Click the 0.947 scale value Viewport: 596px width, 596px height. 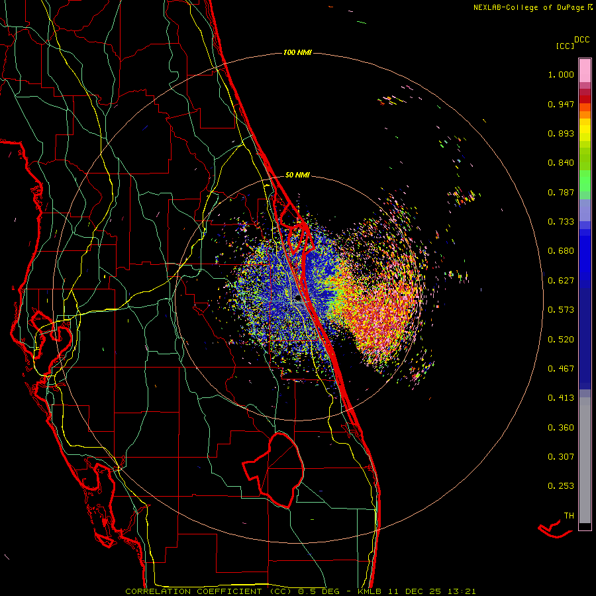coord(561,104)
